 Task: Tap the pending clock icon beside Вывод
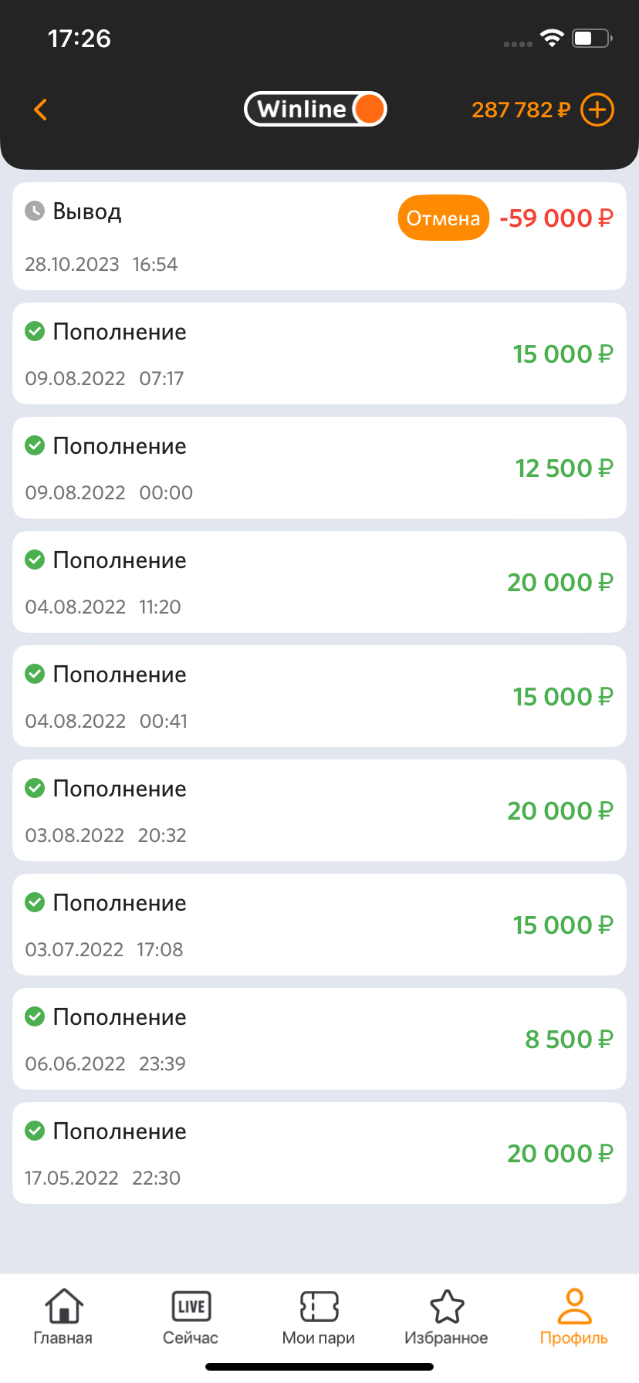[35, 211]
